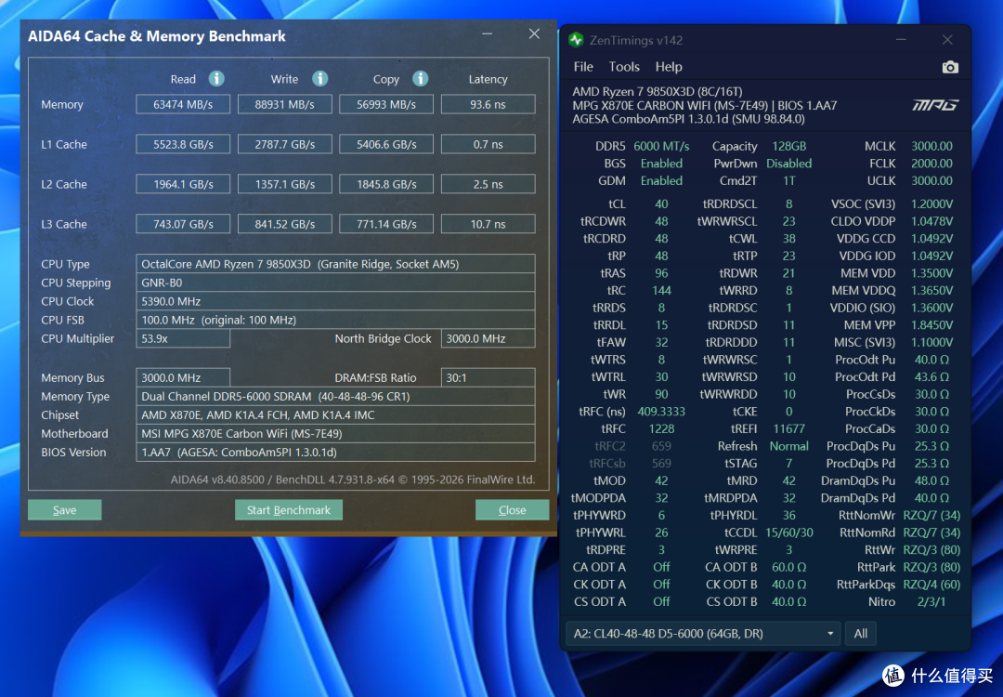1003x697 pixels.
Task: Click the FCLK 2000.00 value
Action: tap(931, 164)
